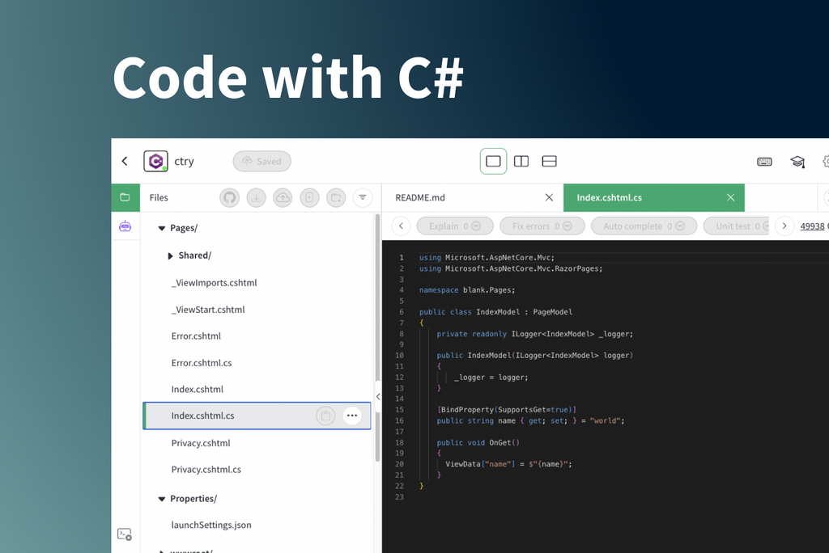Expand the Shared/ folder
The image size is (829, 553).
click(x=170, y=255)
